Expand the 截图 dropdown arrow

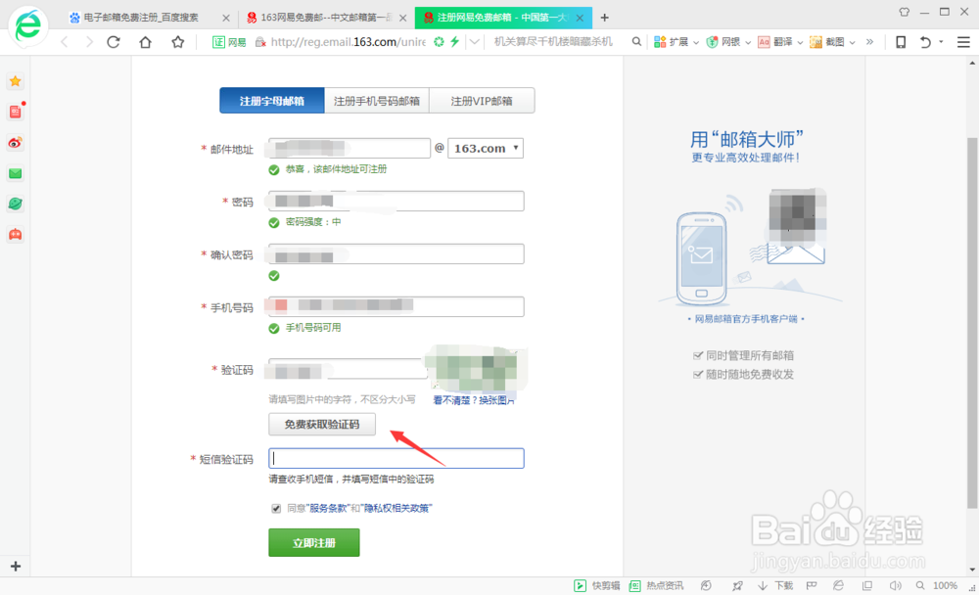[x=853, y=42]
